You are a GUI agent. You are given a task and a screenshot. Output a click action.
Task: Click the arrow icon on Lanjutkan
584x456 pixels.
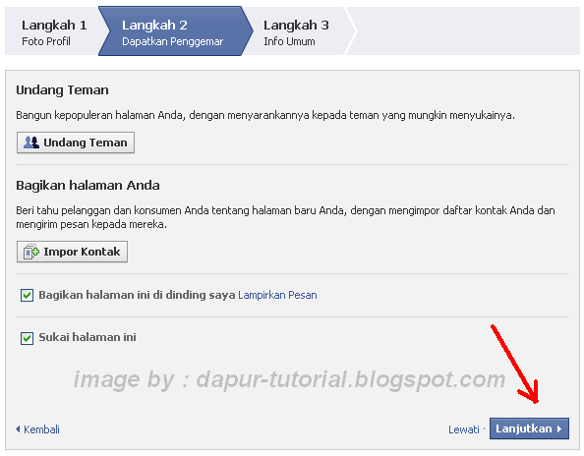coord(559,428)
